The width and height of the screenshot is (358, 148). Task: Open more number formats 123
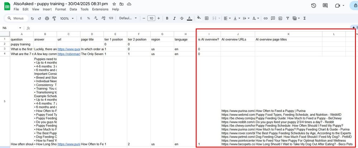(111, 18)
